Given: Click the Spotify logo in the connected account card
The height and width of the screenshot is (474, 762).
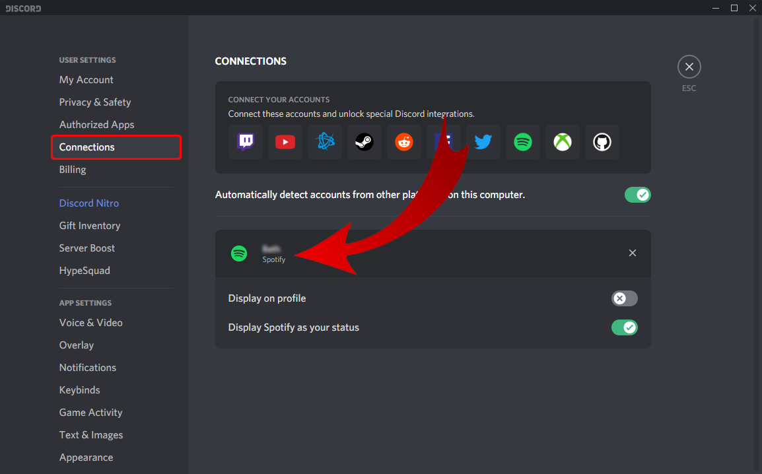Looking at the screenshot, I should point(239,253).
